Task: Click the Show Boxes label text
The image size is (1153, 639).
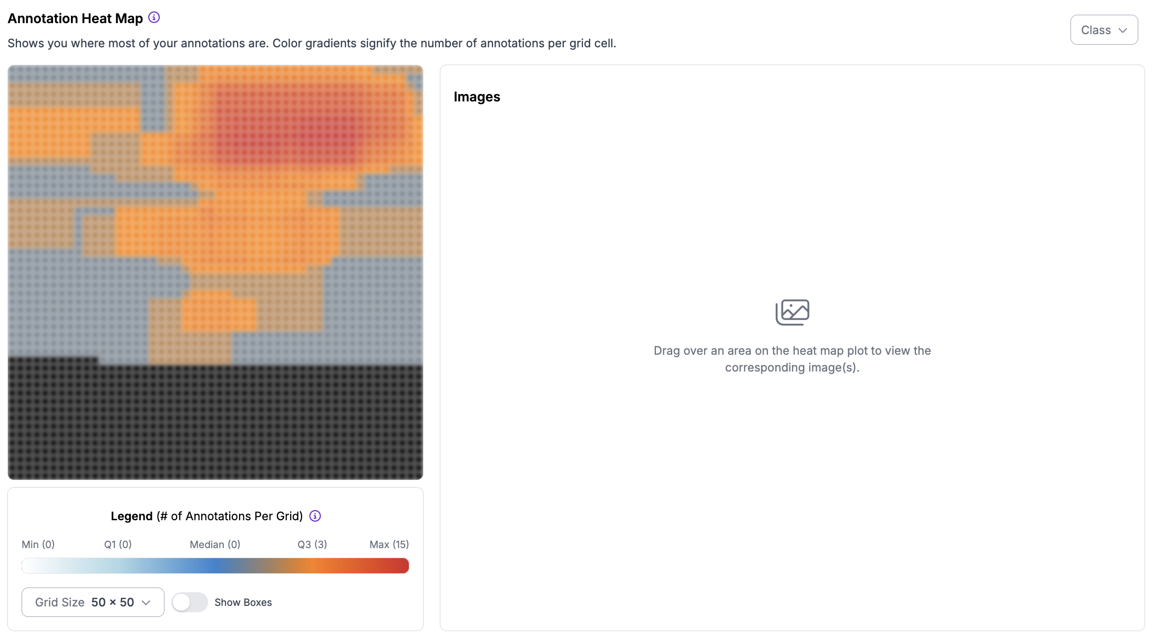Action: 243,602
